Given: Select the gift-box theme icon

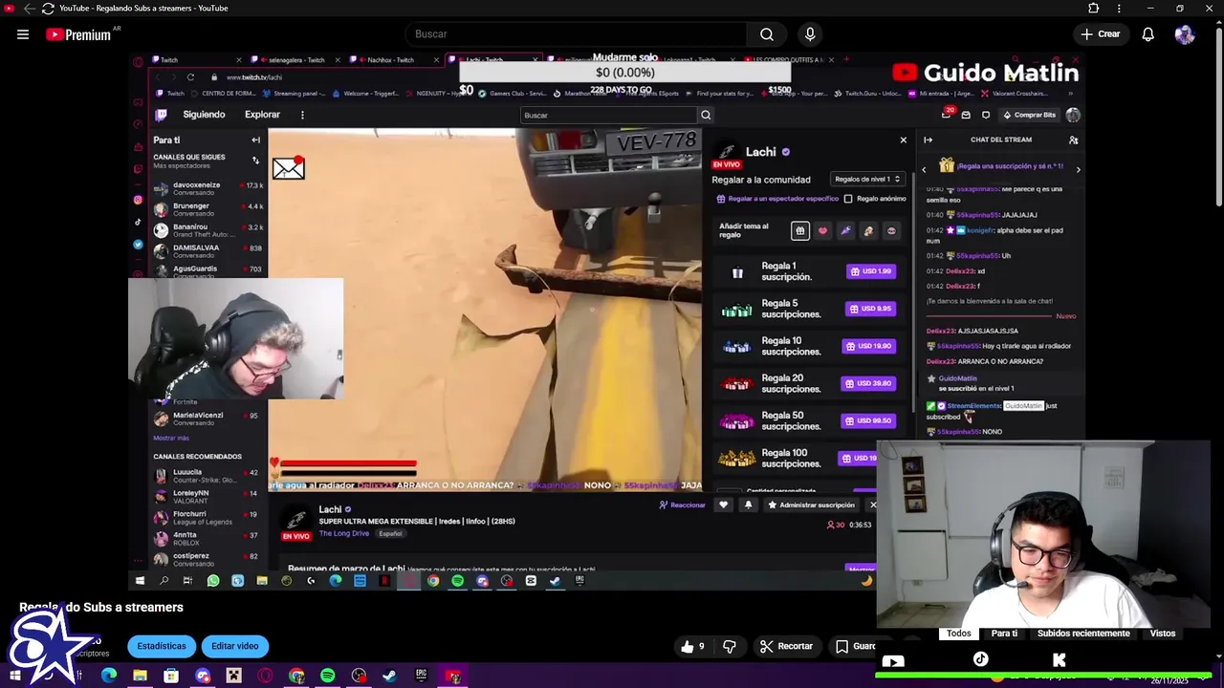Looking at the screenshot, I should 800,230.
